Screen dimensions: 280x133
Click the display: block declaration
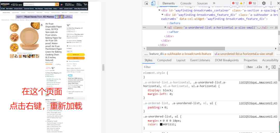160,90
